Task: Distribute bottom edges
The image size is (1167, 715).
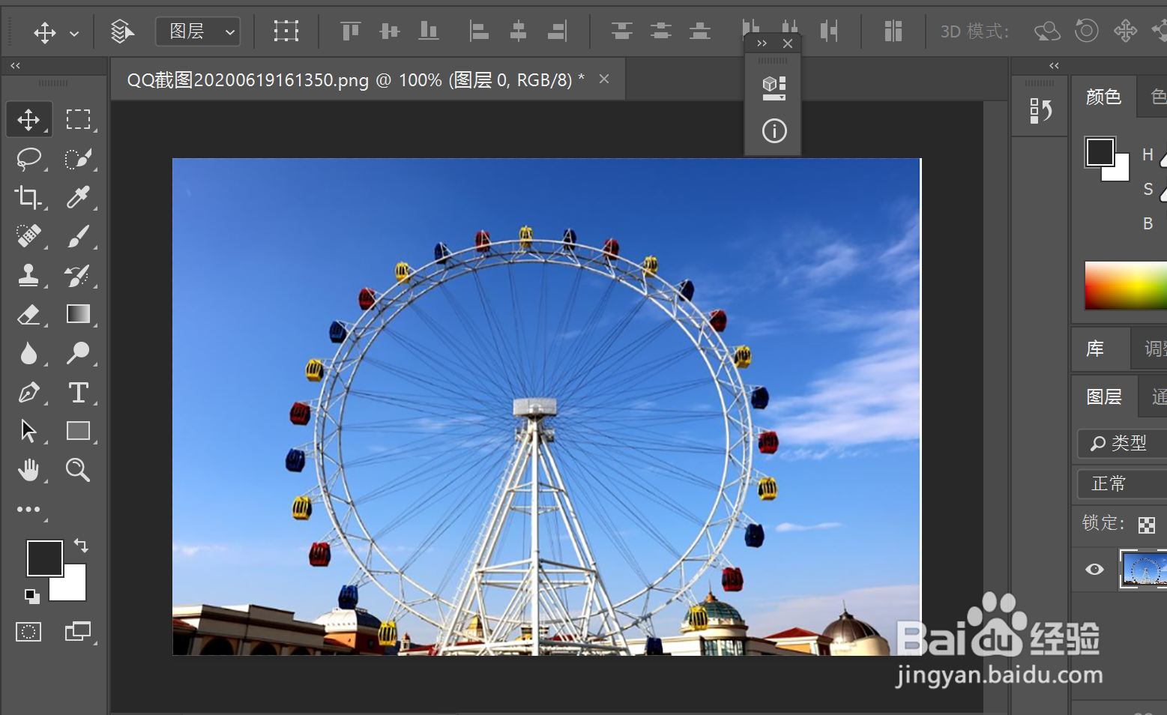Action: tap(699, 31)
